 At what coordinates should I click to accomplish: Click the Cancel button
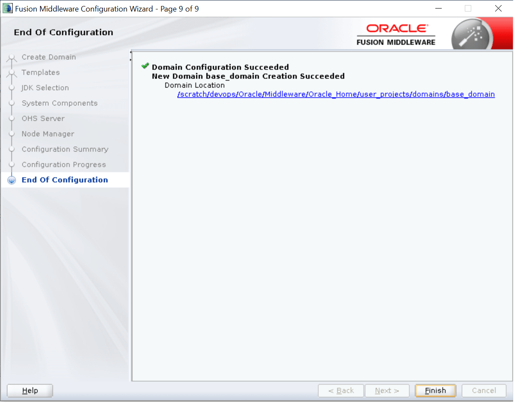coord(484,390)
